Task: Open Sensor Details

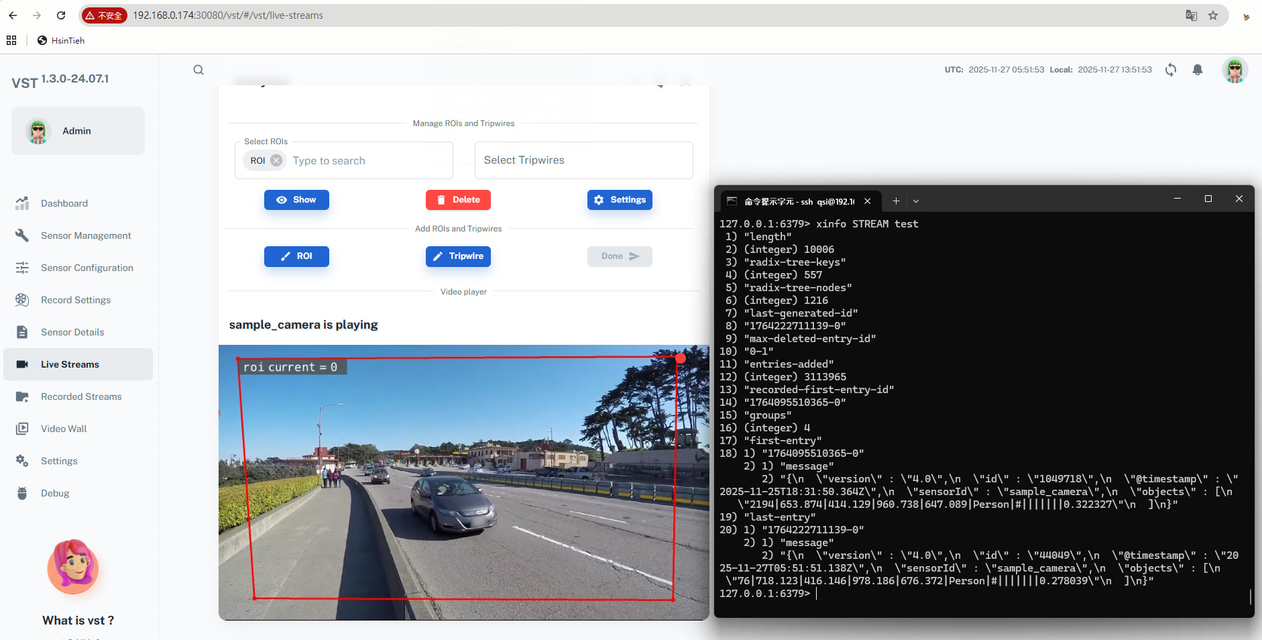Action: 78,332
